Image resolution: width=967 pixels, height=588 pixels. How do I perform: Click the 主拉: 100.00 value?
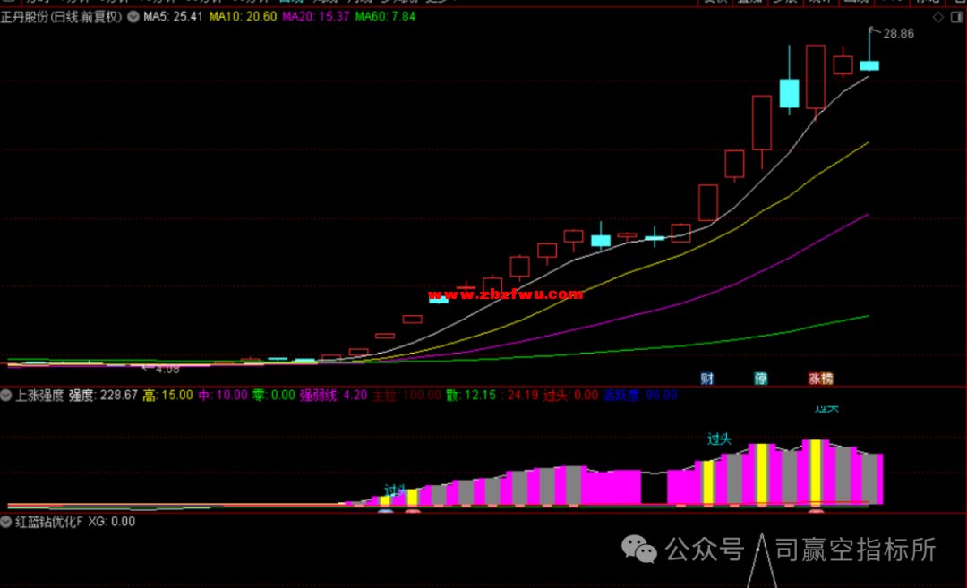[x=406, y=396]
